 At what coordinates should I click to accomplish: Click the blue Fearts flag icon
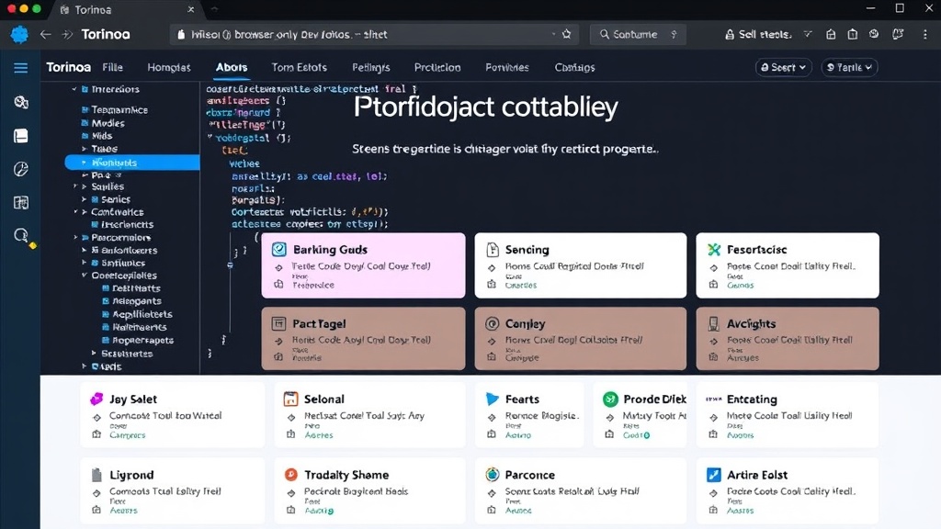pyautogui.click(x=493, y=399)
